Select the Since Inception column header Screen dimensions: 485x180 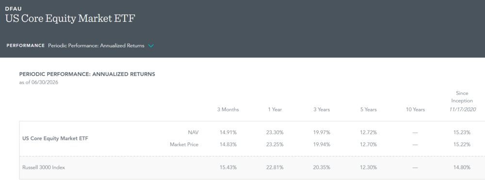click(x=462, y=101)
